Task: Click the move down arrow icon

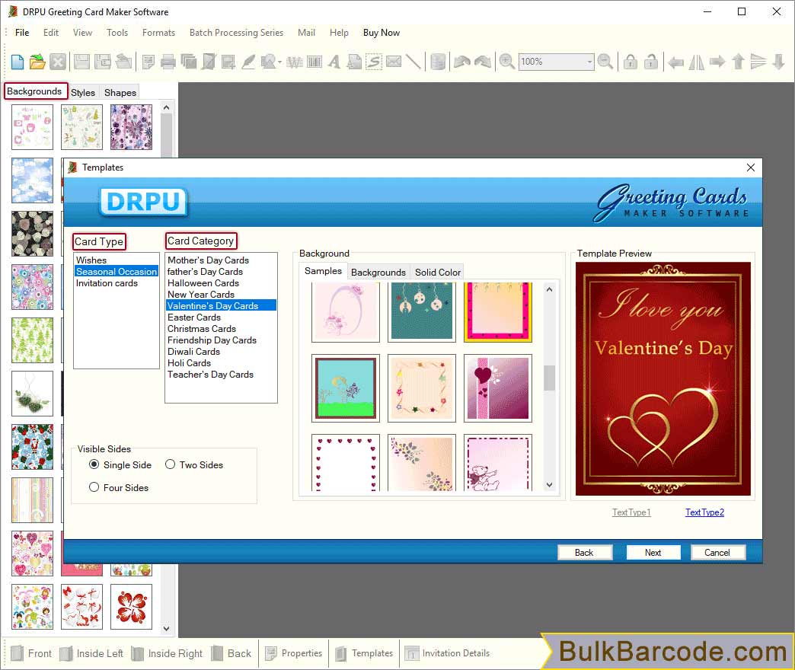Action: (x=779, y=62)
